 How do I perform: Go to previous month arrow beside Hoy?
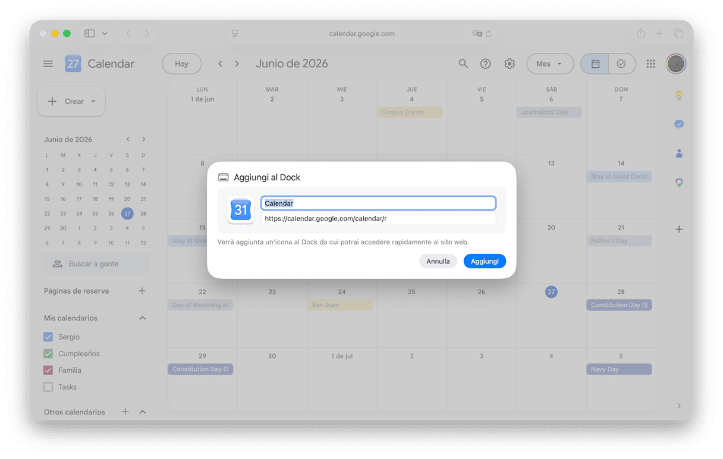[x=220, y=64]
